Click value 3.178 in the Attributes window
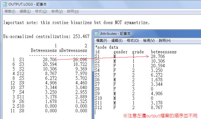This screenshot has height=119, width=201. [x=157, y=103]
